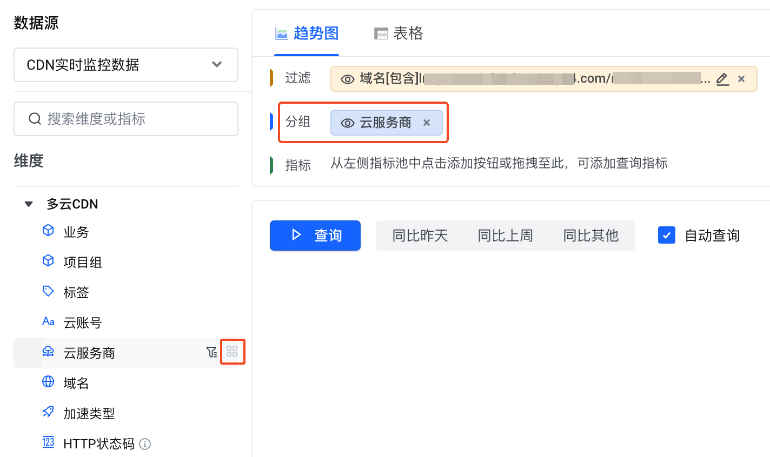The width and height of the screenshot is (770, 457).
Task: Toggle visibility of 云服务商 group chip
Action: (x=348, y=123)
